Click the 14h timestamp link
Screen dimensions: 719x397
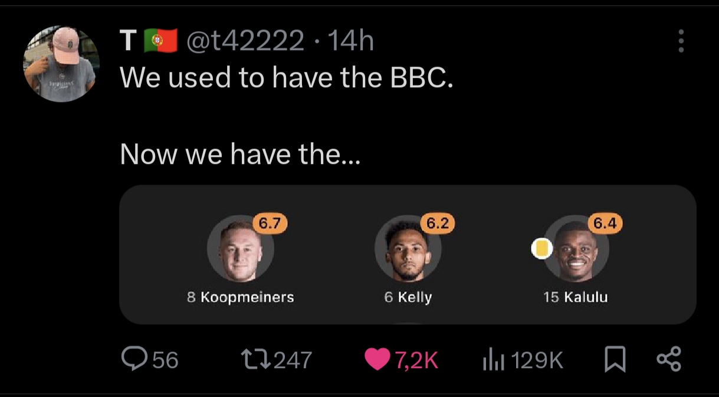350,41
